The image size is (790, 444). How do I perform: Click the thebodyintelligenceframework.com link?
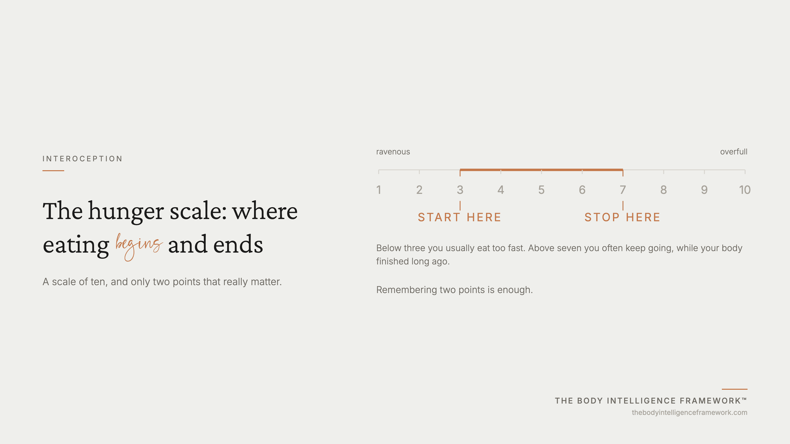[689, 412]
